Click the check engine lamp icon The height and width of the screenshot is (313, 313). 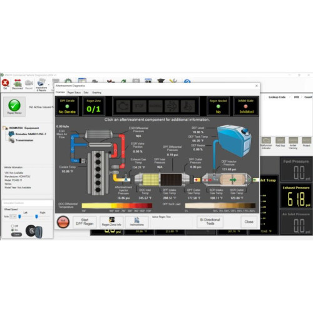[123, 106]
